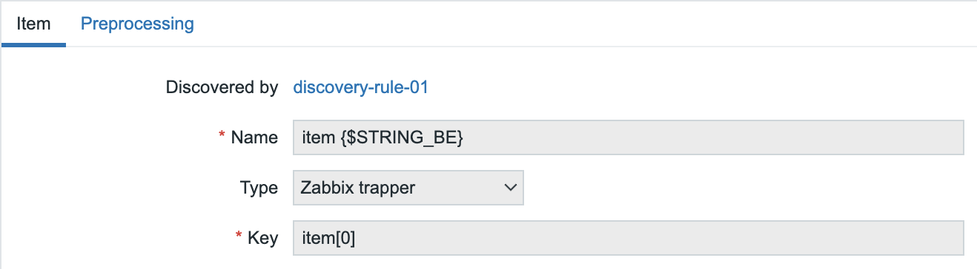Screen dimensions: 977x269
Task: Focus the field containing item[0]
Action: 629,238
